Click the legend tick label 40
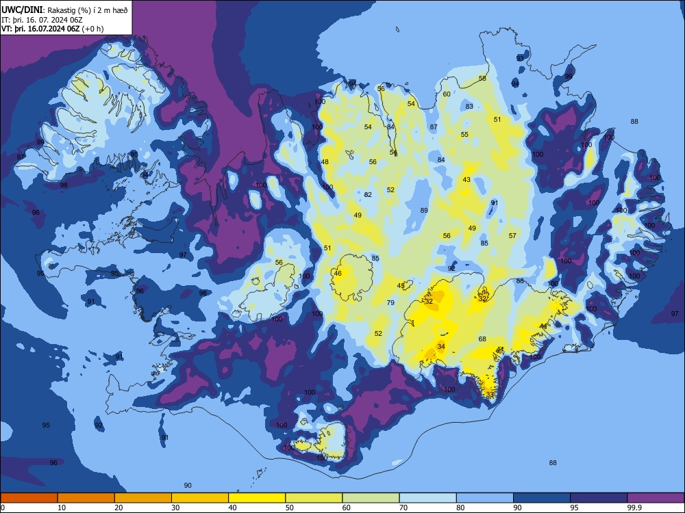The height and width of the screenshot is (513, 685). click(x=232, y=508)
